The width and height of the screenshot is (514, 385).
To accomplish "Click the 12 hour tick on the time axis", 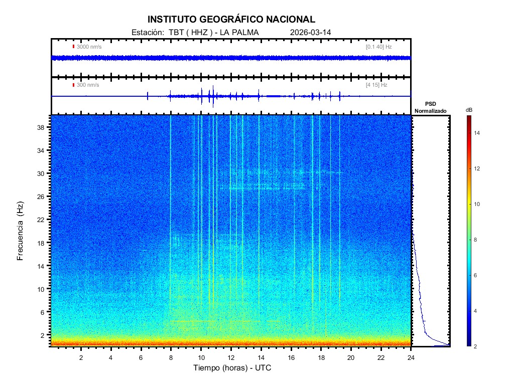I will pos(231,357).
